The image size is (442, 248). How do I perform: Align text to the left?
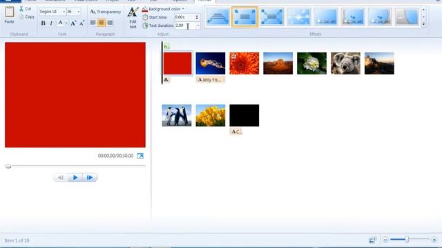coord(93,23)
